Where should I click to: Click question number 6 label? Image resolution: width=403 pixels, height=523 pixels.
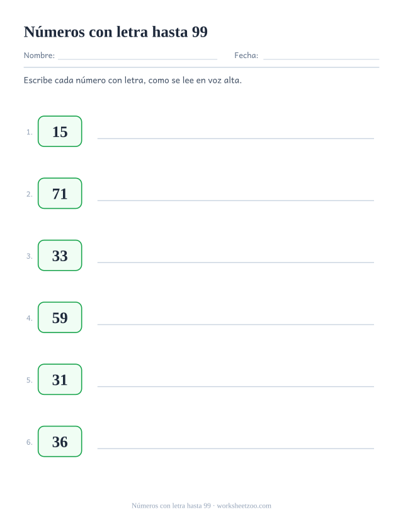tap(30, 442)
